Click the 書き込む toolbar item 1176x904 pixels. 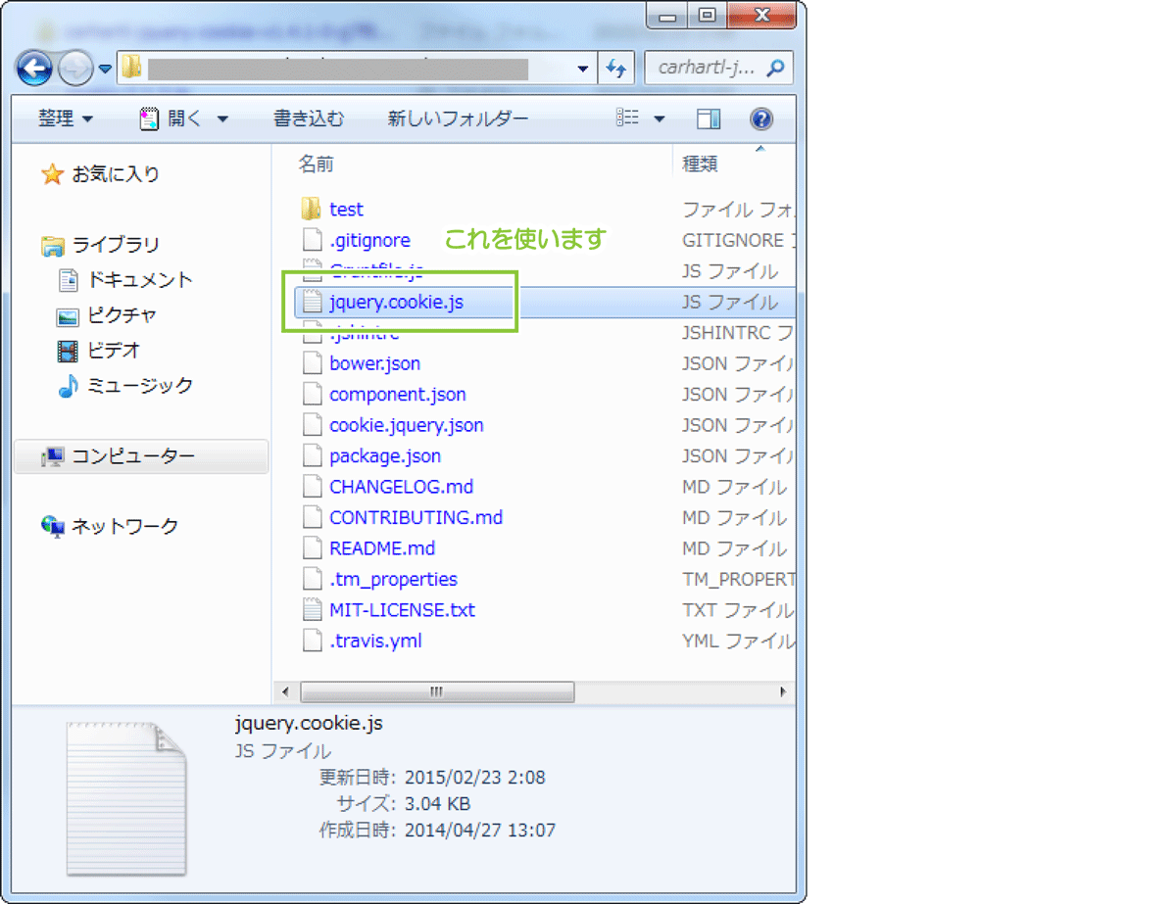tap(309, 119)
